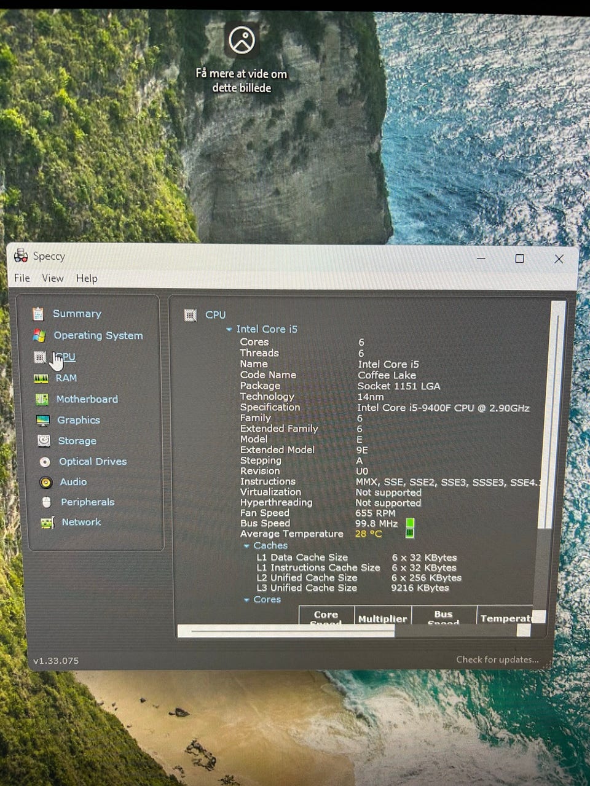The image size is (590, 786).
Task: Click the Core Speed column header
Action: click(326, 615)
